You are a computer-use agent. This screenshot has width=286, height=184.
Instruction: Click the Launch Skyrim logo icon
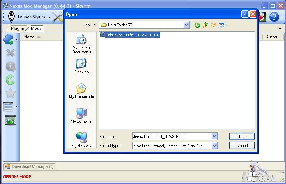click(11, 17)
